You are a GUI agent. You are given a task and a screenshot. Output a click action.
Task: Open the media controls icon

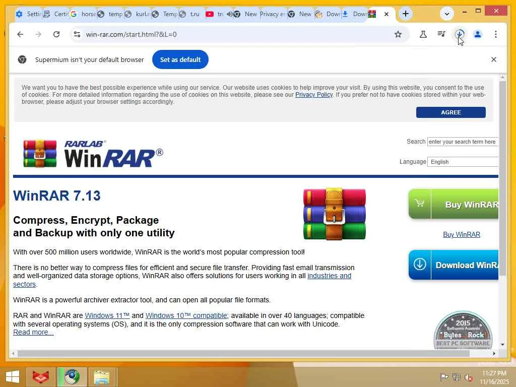[x=441, y=34]
